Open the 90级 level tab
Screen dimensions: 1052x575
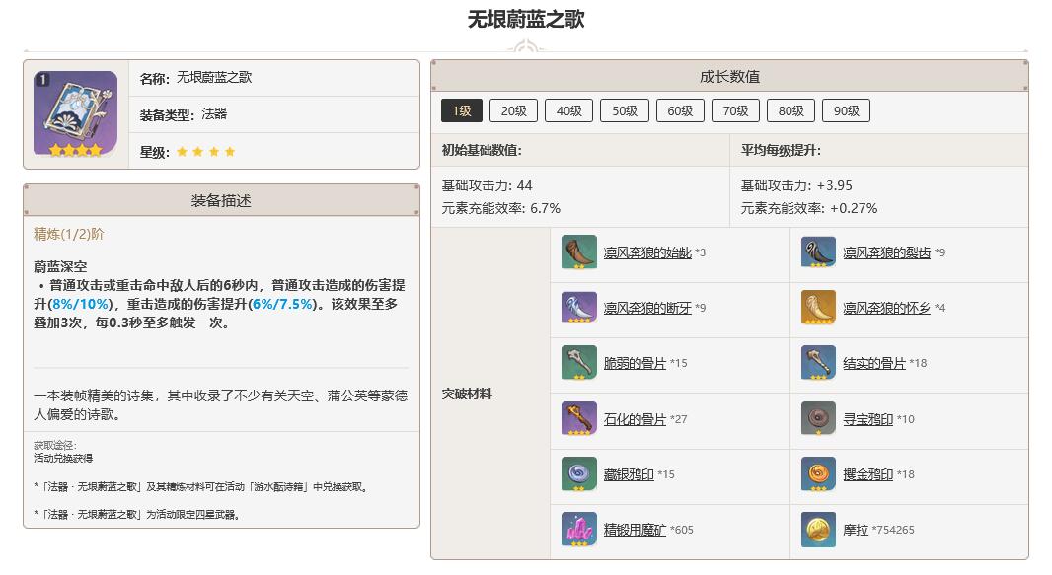point(847,110)
